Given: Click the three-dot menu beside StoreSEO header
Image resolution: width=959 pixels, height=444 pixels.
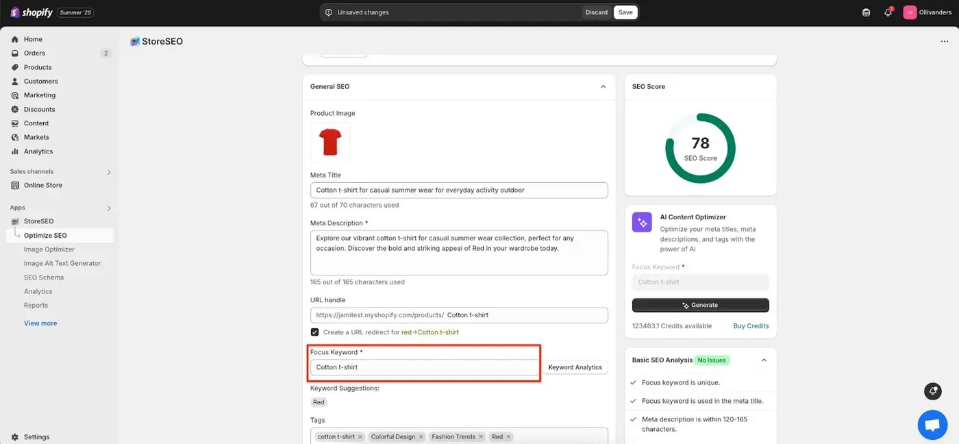Looking at the screenshot, I should point(945,41).
